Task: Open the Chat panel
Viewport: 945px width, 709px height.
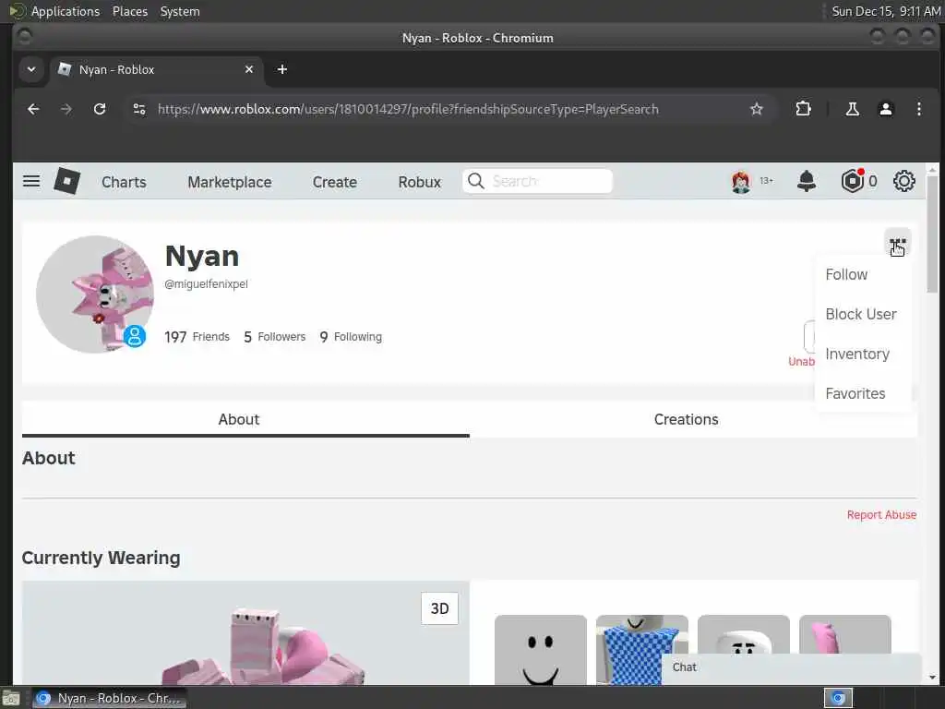Action: coord(791,667)
